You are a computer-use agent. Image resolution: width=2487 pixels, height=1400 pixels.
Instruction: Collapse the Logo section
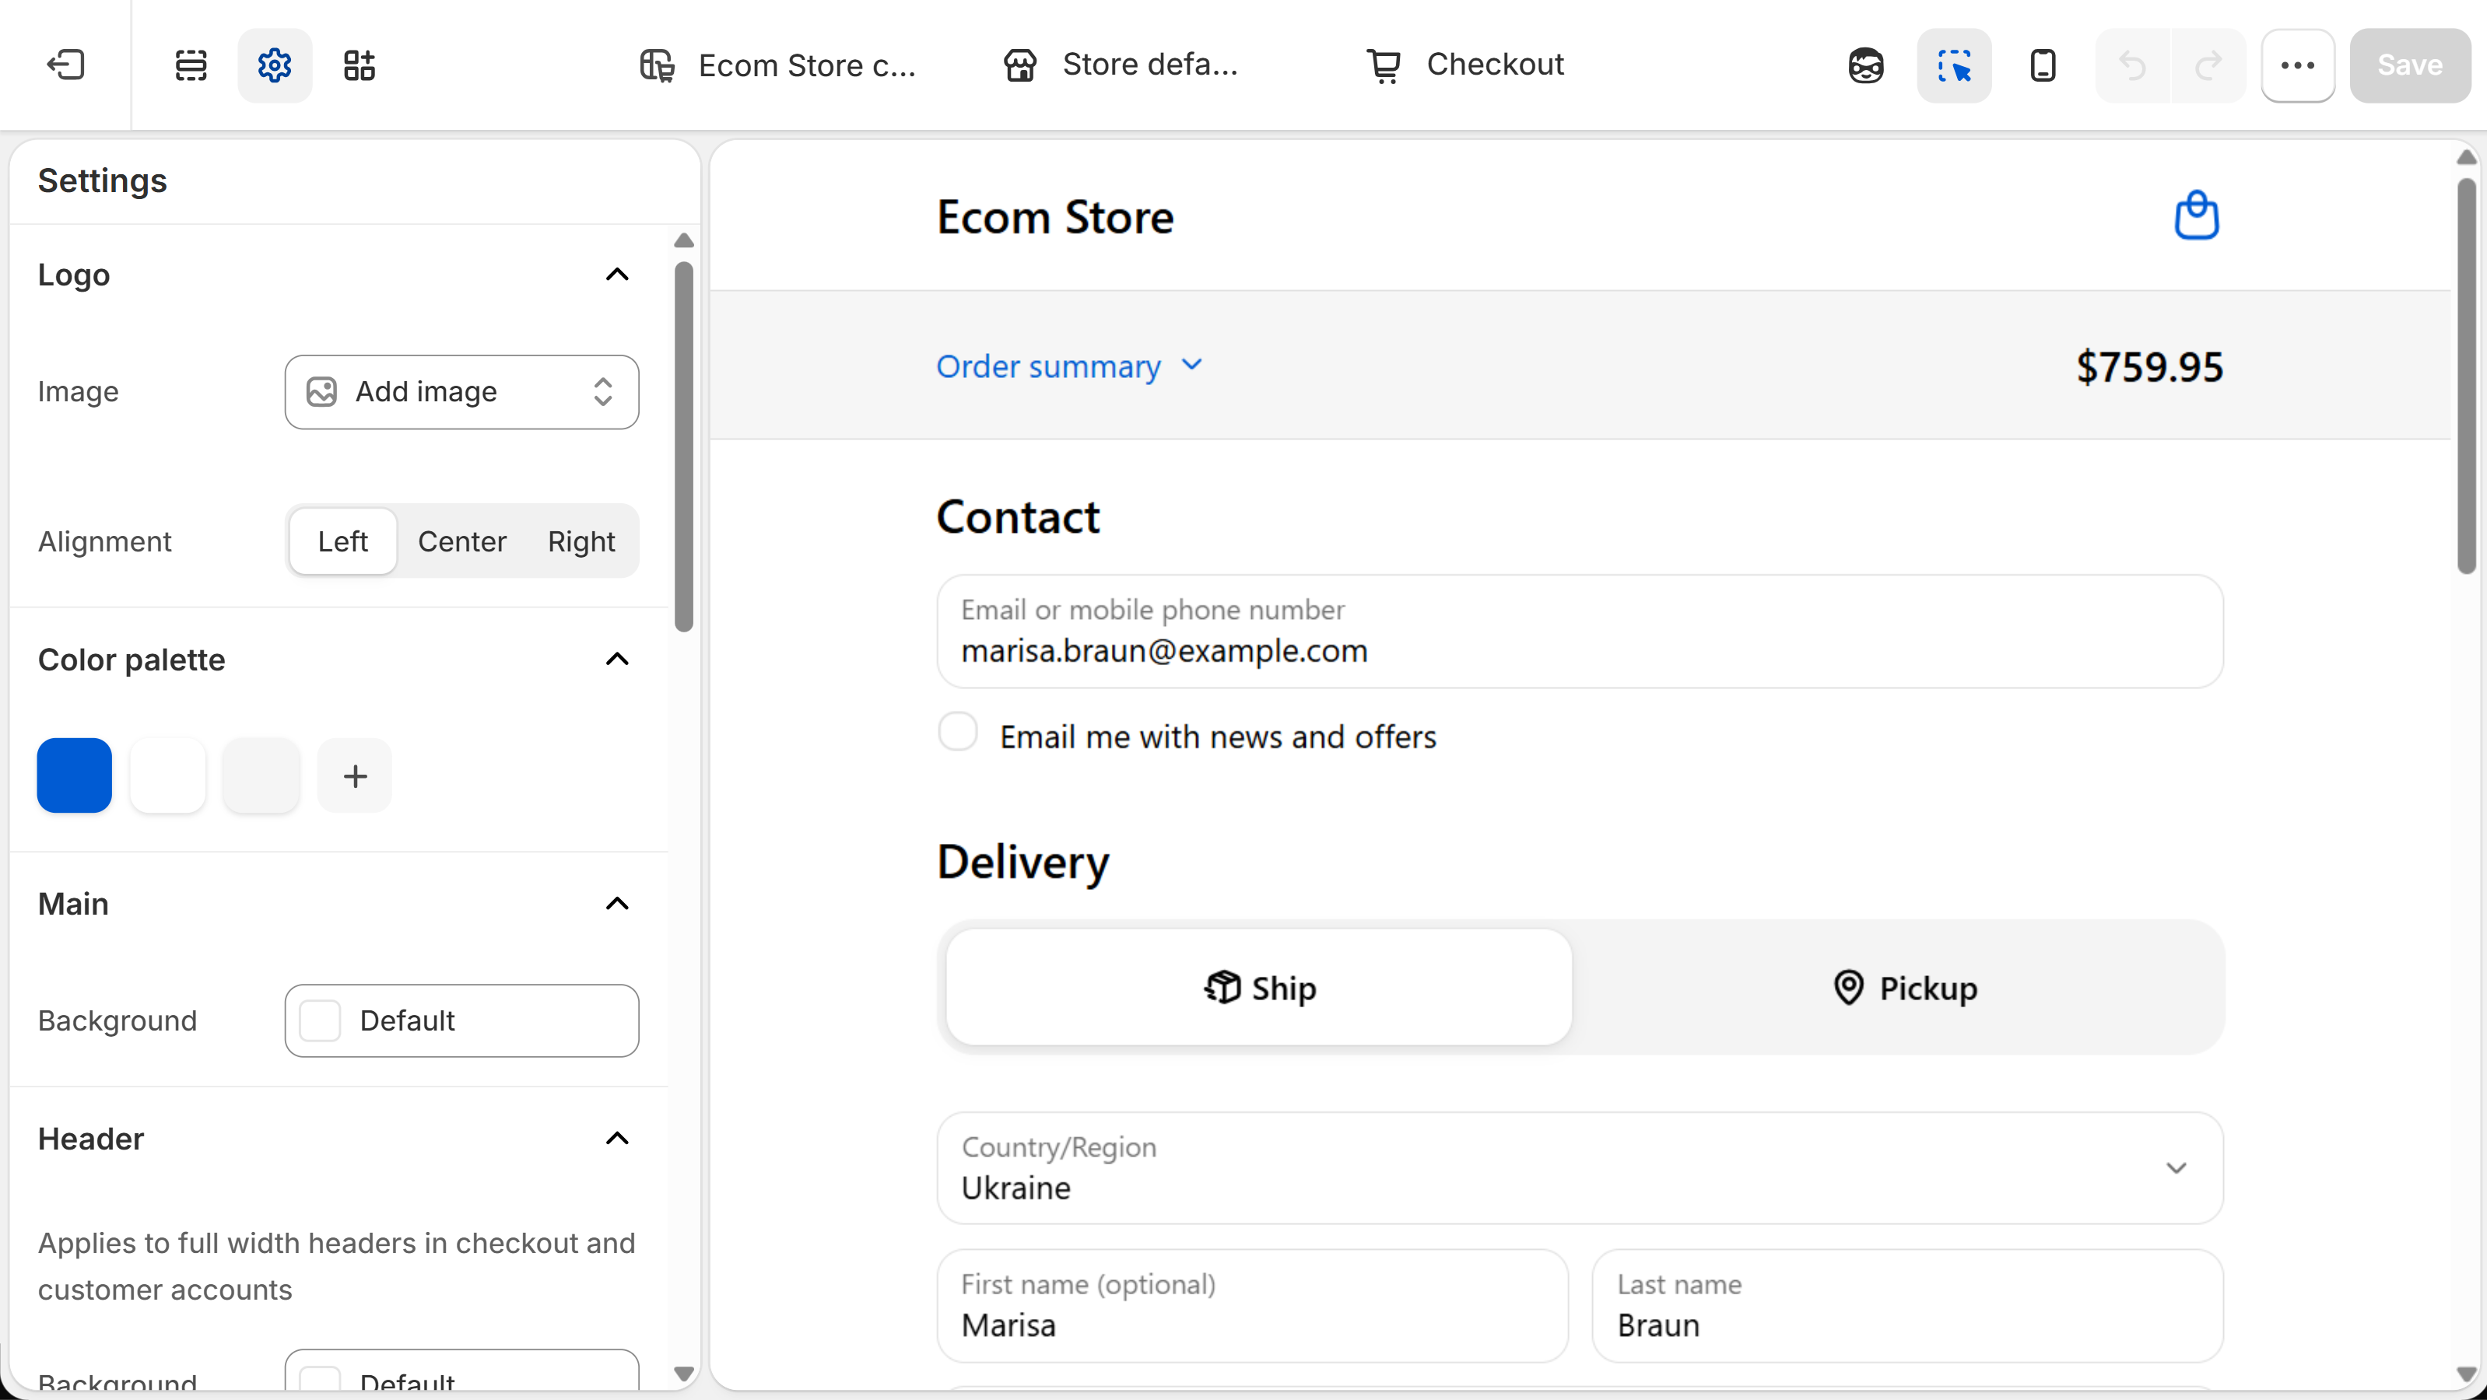coord(617,275)
